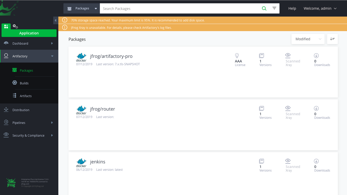Collapse the sidebar with the arrow handle
The height and width of the screenshot is (195, 347).
(x=56, y=20)
